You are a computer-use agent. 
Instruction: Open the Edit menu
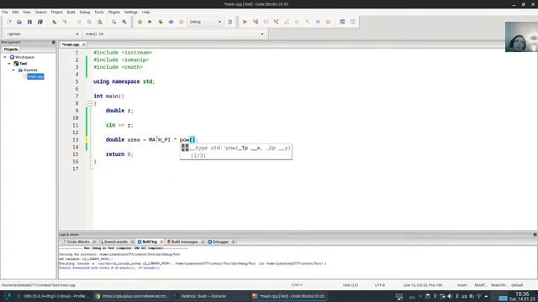point(15,12)
